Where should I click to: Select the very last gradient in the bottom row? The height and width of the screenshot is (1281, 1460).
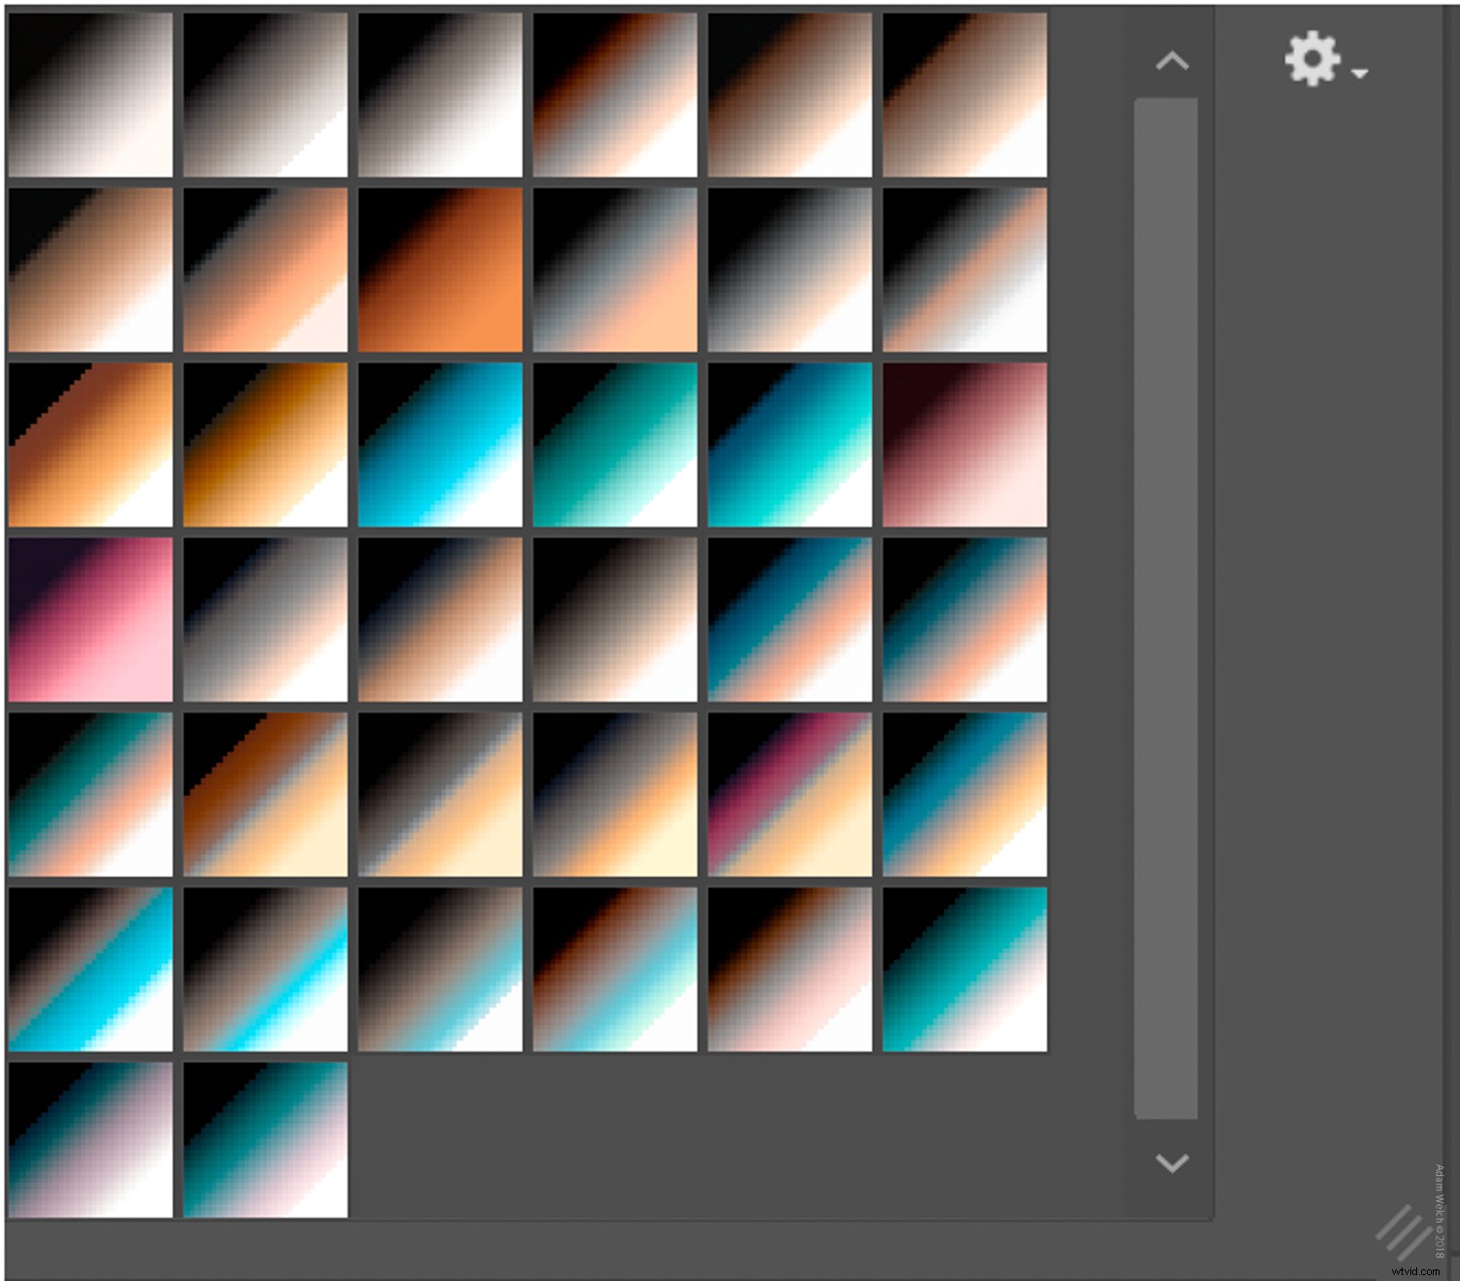click(266, 1139)
